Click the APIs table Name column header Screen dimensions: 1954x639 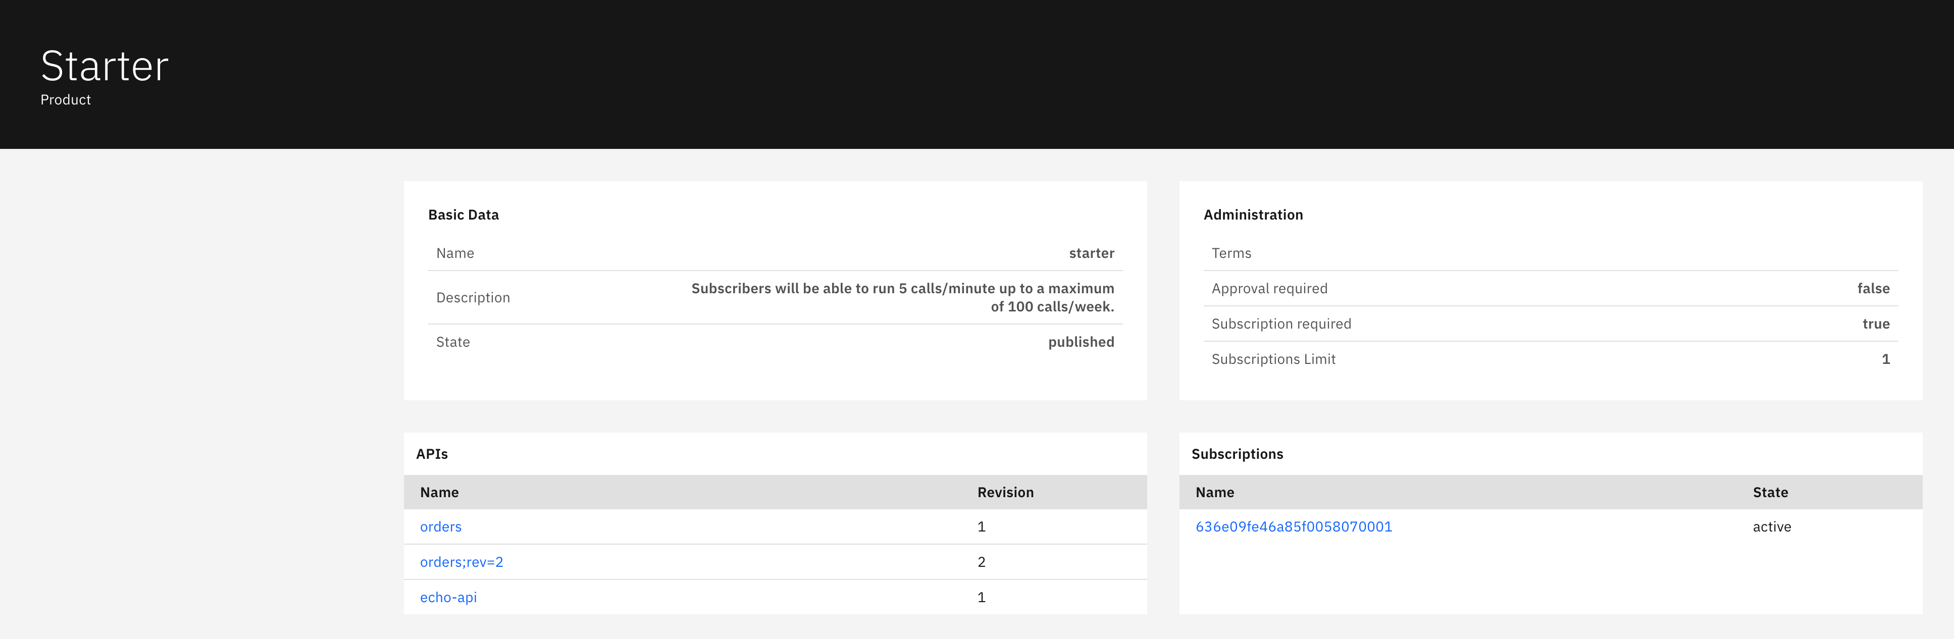coord(439,493)
